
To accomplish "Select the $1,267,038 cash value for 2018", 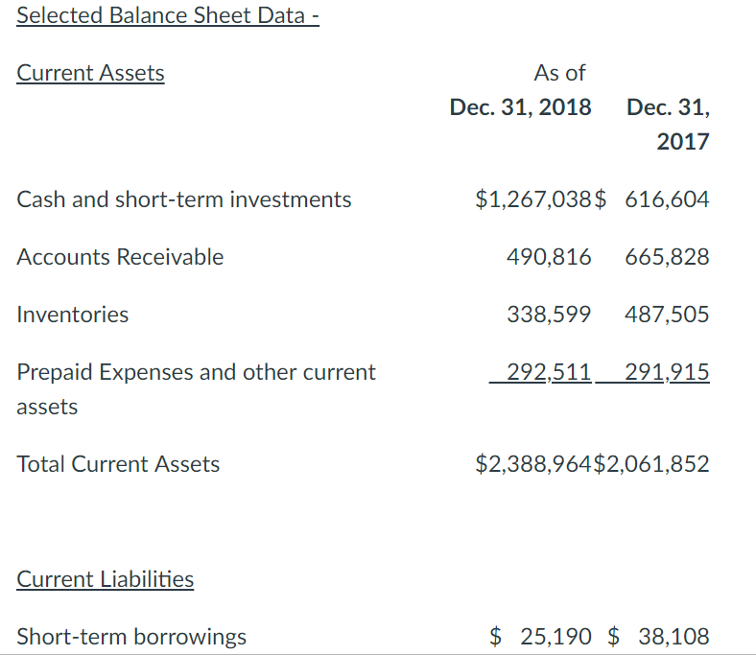I will 534,199.
